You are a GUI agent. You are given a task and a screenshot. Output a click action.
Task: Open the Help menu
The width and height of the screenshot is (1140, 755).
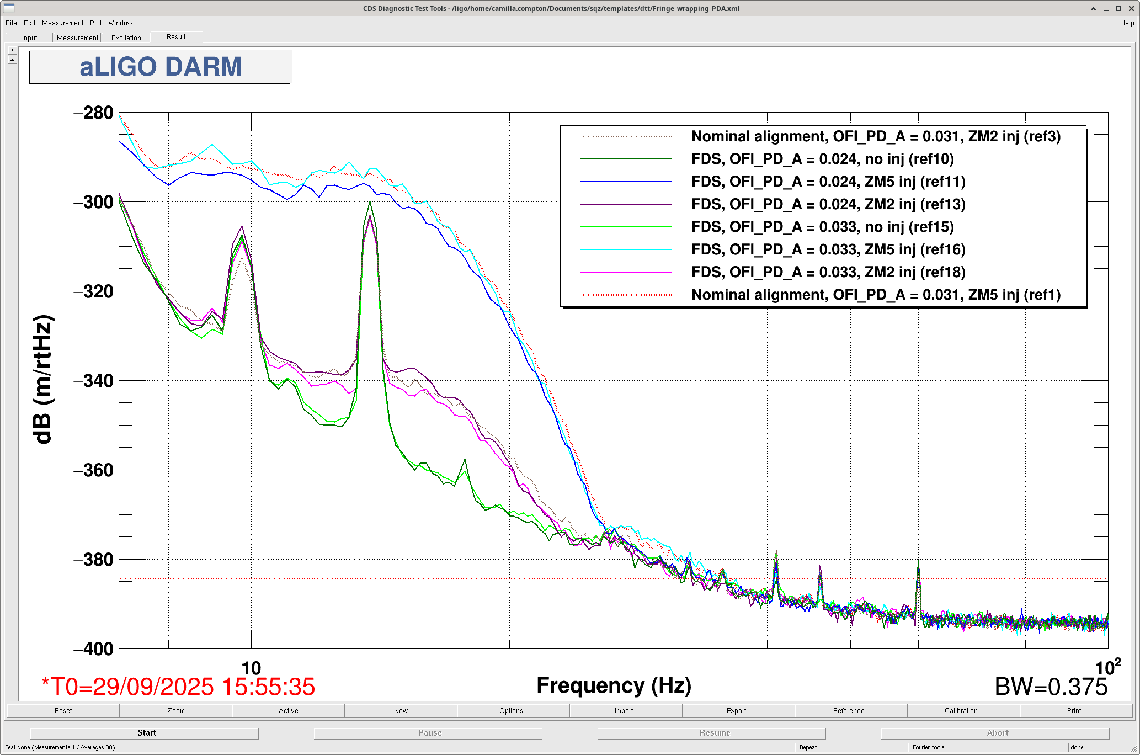pos(1127,23)
